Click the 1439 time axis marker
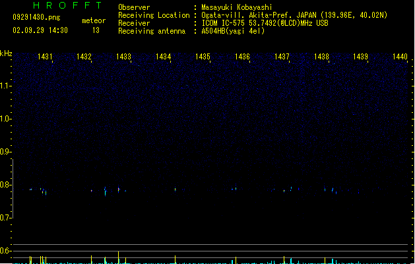 (x=360, y=57)
